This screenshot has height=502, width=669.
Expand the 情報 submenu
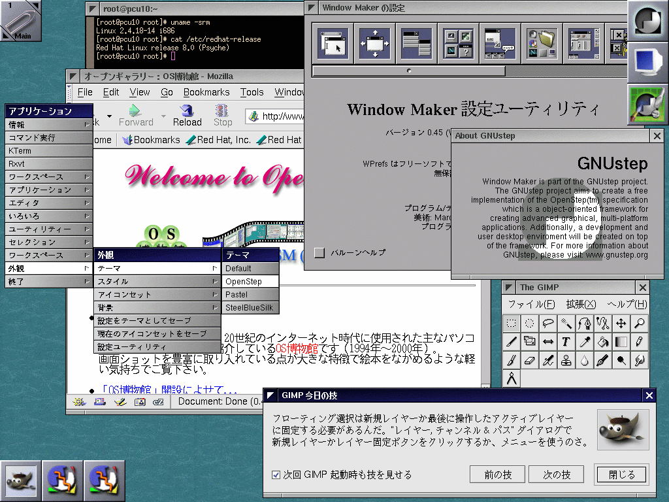pyautogui.click(x=48, y=125)
